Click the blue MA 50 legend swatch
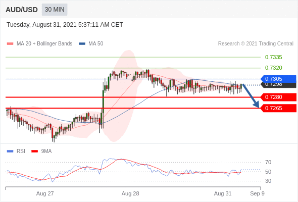 (x=82, y=44)
